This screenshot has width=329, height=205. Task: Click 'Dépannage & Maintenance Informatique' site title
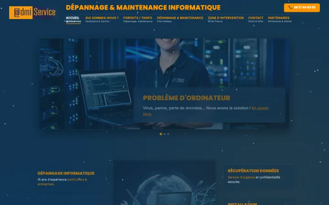pos(143,8)
